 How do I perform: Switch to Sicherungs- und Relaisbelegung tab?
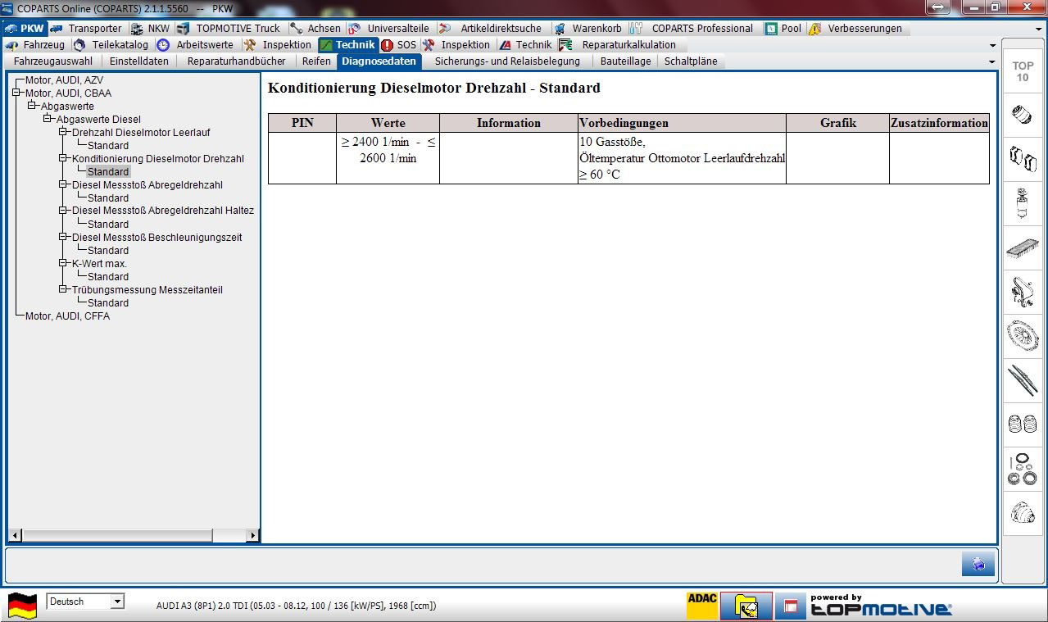tap(507, 61)
